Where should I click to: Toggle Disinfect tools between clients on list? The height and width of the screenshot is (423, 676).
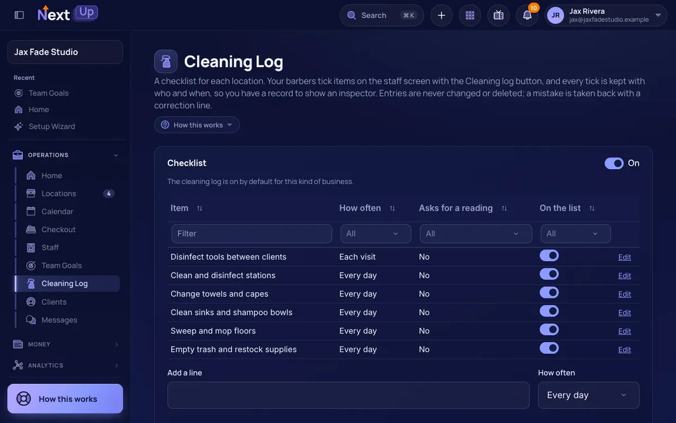549,255
